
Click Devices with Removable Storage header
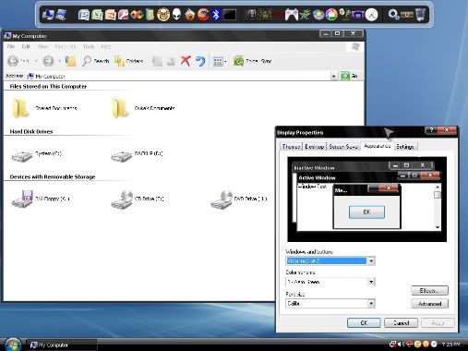tap(53, 176)
